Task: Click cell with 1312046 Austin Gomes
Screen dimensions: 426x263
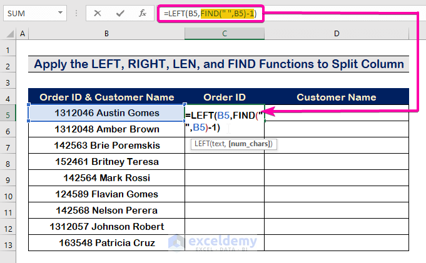Action: (106, 113)
